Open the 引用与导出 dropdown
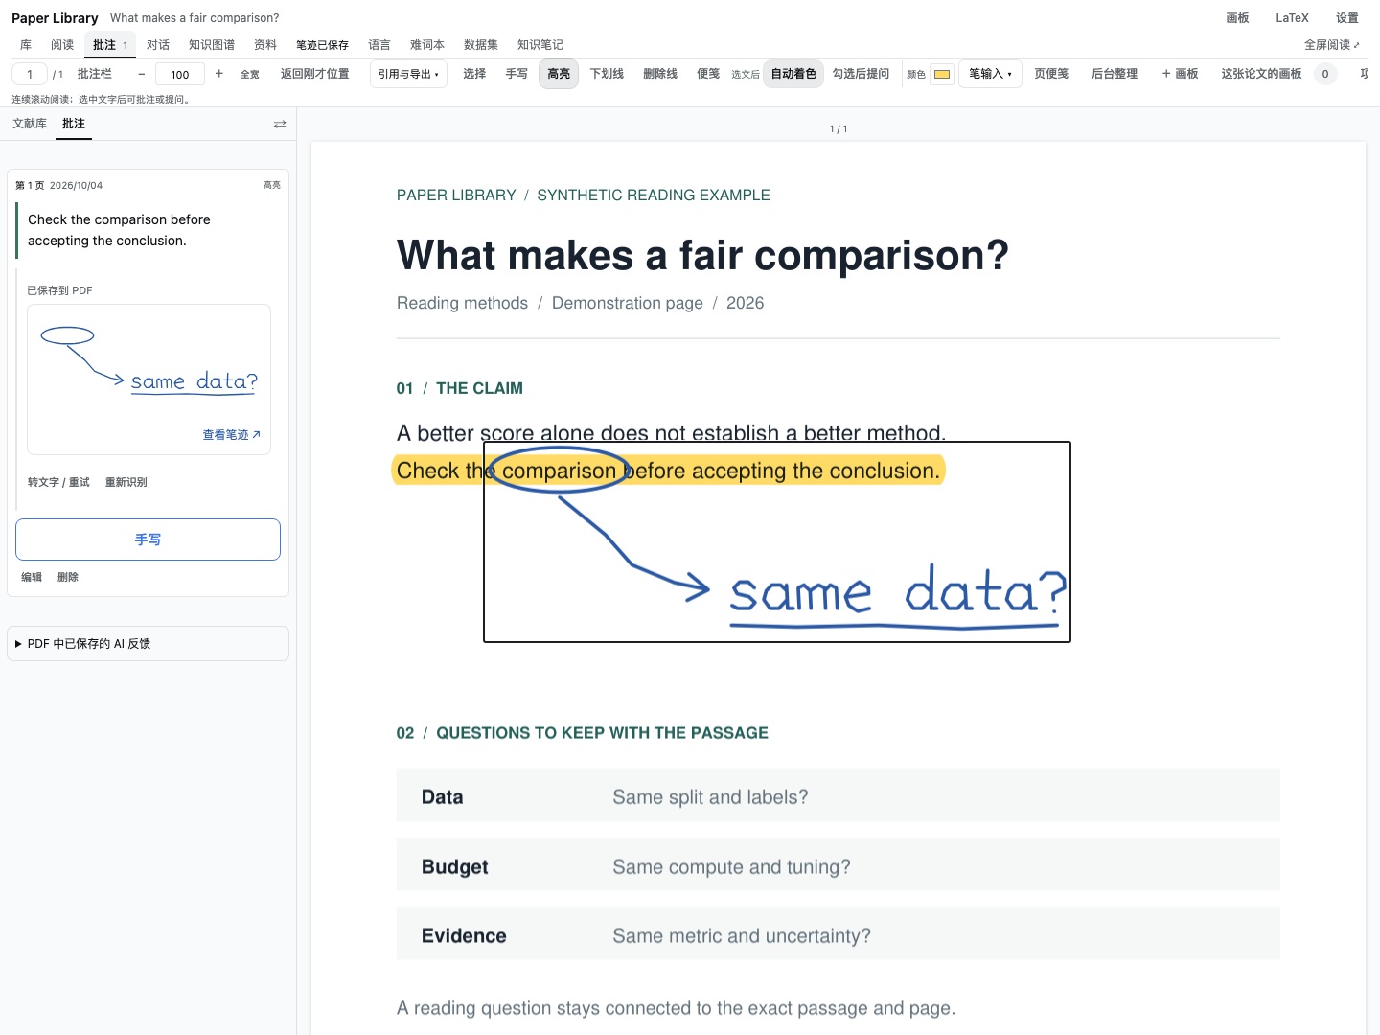 tap(408, 74)
